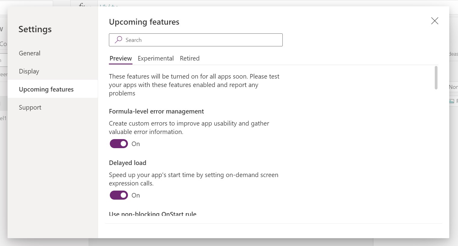Dismiss the Settings dialog with the X
458x246 pixels.
(x=434, y=21)
